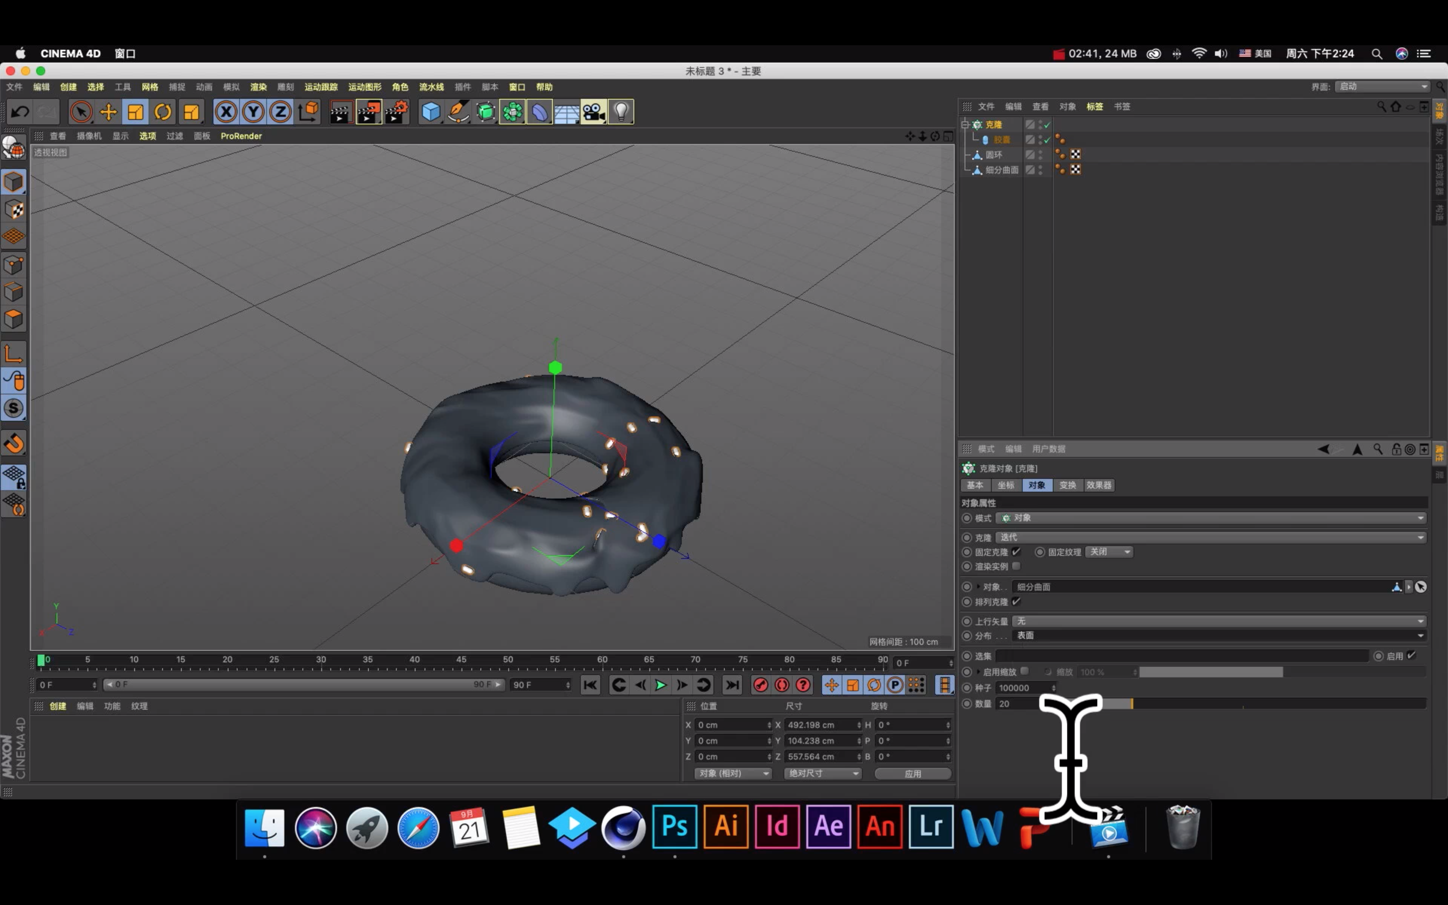This screenshot has width=1448, height=905.
Task: Open the 运动图形 menu
Action: (365, 87)
